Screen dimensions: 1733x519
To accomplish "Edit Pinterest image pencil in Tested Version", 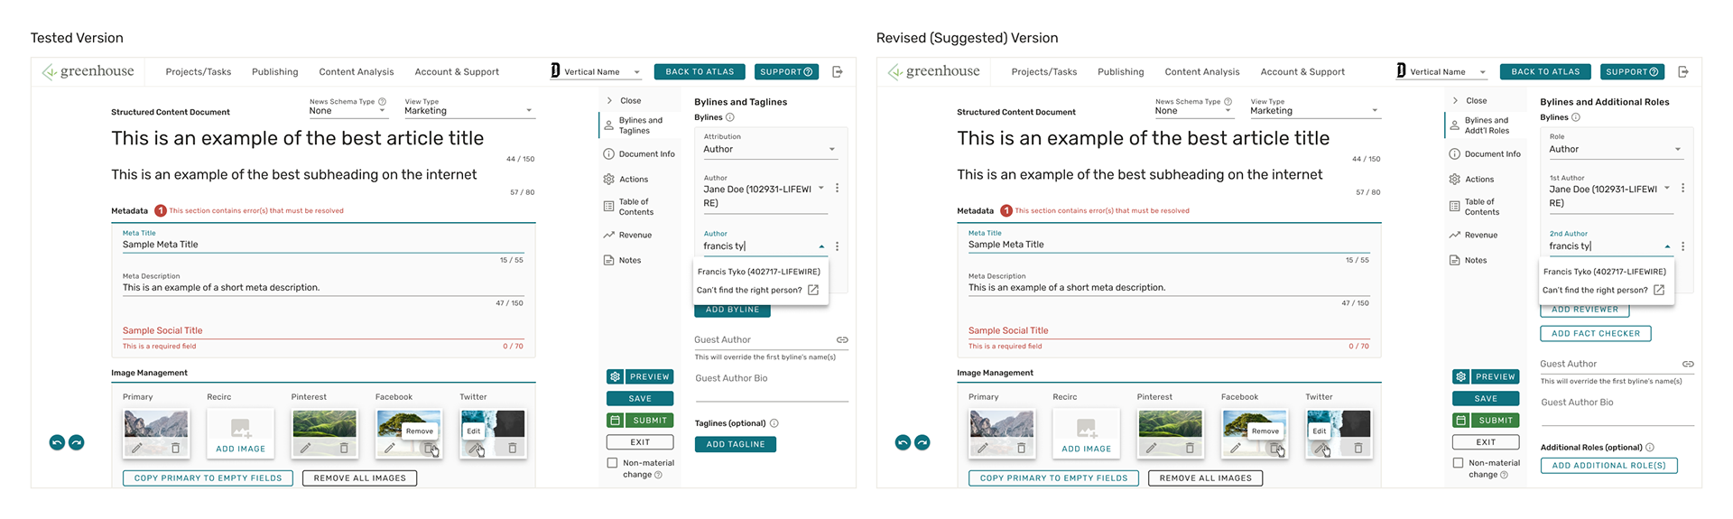I will click(306, 448).
